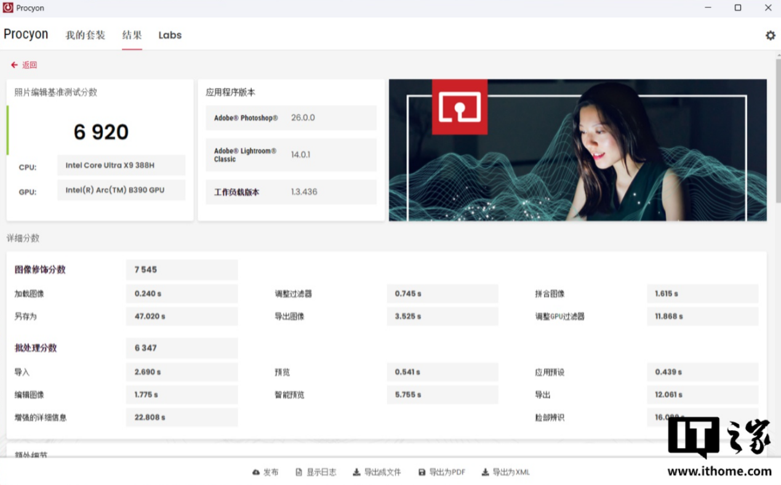The image size is (781, 485).
Task: Click the document icon for 显示日志
Action: [298, 472]
